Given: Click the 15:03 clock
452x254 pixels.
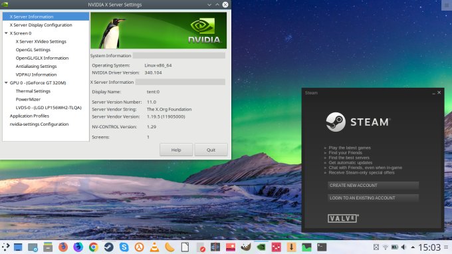Looking at the screenshot, I should click(429, 247).
